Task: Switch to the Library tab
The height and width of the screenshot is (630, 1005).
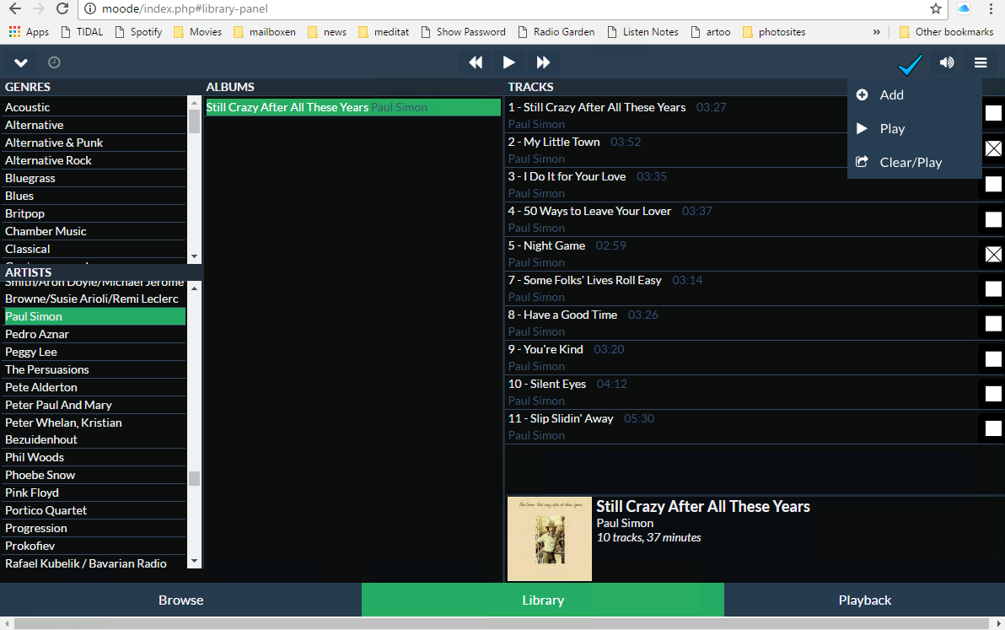Action: point(543,600)
